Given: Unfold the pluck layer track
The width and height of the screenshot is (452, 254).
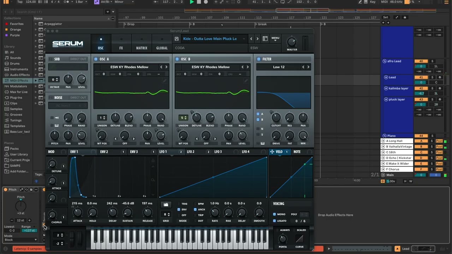Looking at the screenshot, I should point(386,99).
